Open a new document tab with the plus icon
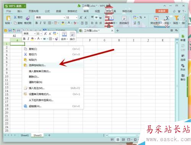 tap(118, 30)
